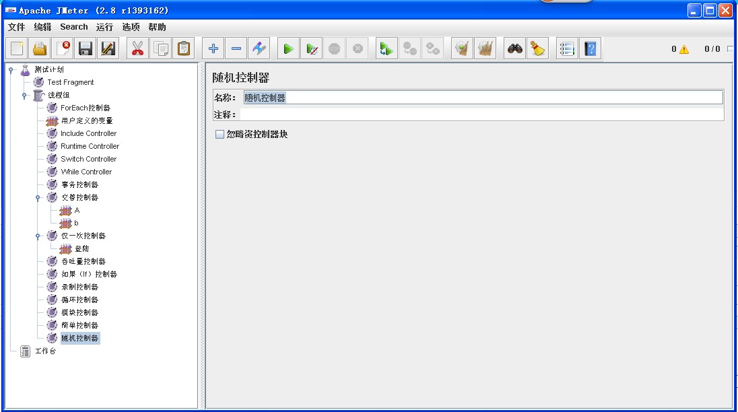Select Switch Controller in the tree
Viewport: 738px width, 412px height.
coord(88,159)
